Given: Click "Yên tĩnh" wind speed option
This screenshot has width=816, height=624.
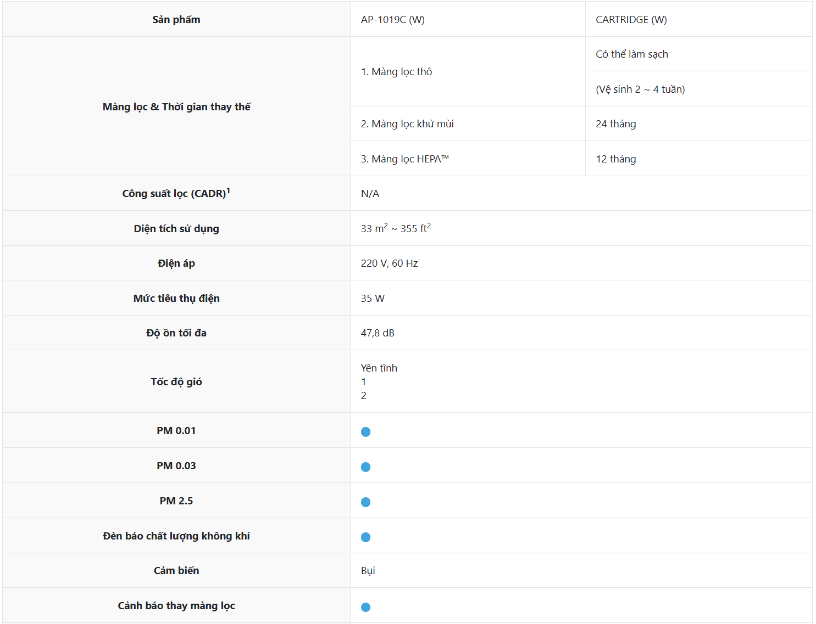Looking at the screenshot, I should (379, 368).
